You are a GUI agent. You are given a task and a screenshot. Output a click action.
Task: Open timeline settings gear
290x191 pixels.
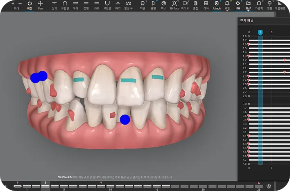click(x=269, y=186)
